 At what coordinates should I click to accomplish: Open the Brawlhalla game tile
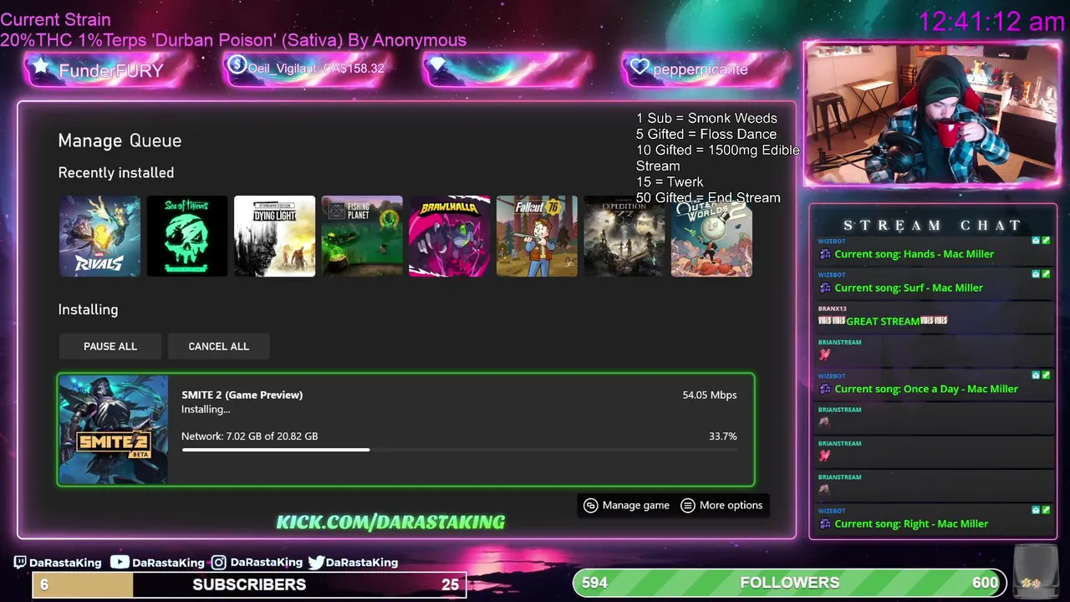tap(449, 237)
